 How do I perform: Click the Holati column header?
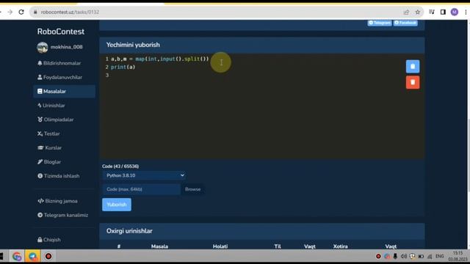coord(220,246)
